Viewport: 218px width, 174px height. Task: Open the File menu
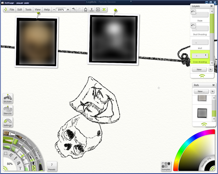coord(12,9)
